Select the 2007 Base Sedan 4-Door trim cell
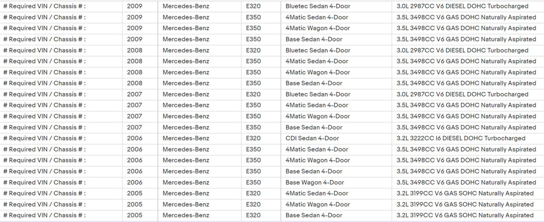The height and width of the screenshot is (222, 544). pos(314,127)
